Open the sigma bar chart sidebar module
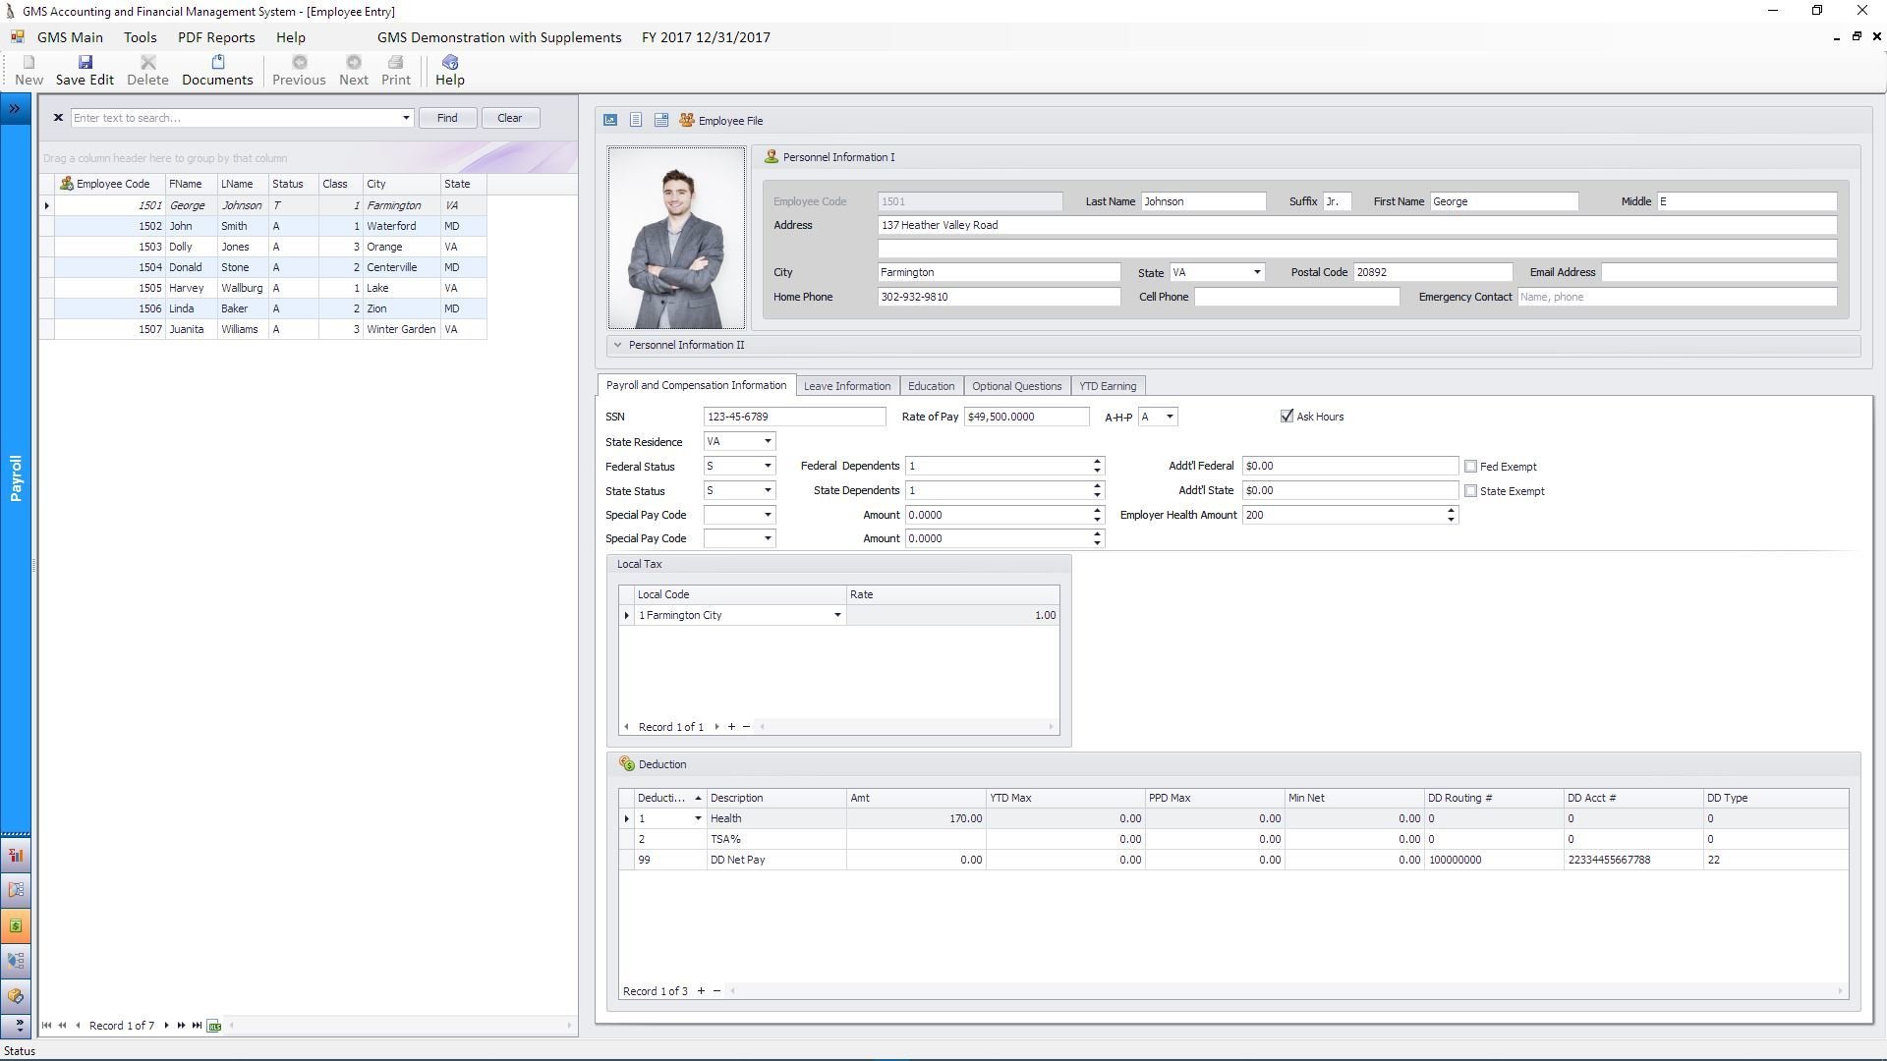1887x1061 pixels. coord(16,856)
